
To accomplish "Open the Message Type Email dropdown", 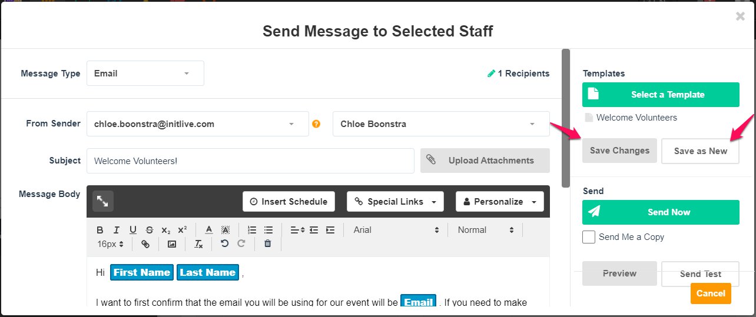I will 145,74.
